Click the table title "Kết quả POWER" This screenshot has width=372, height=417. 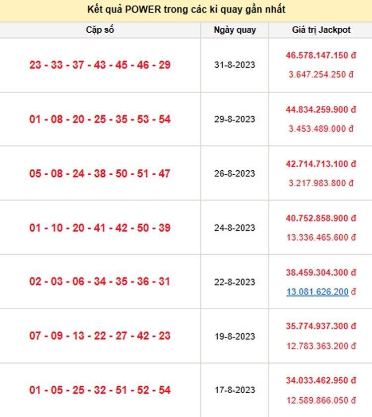click(186, 10)
